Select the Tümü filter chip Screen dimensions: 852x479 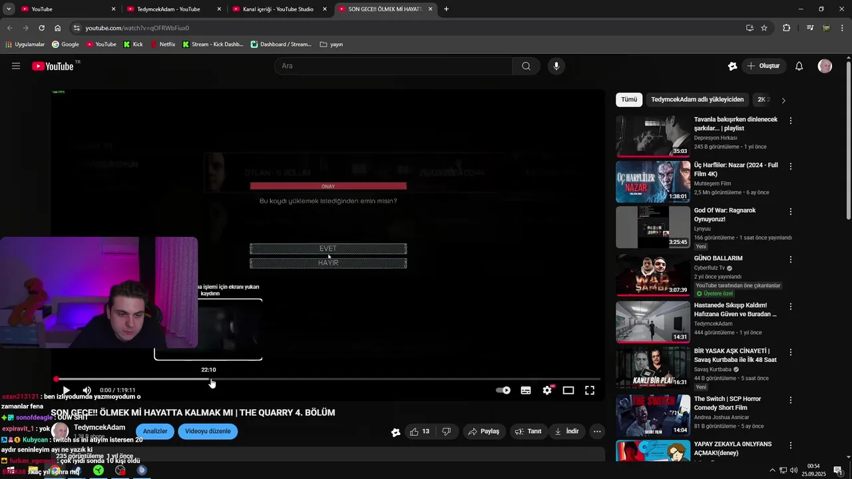629,100
